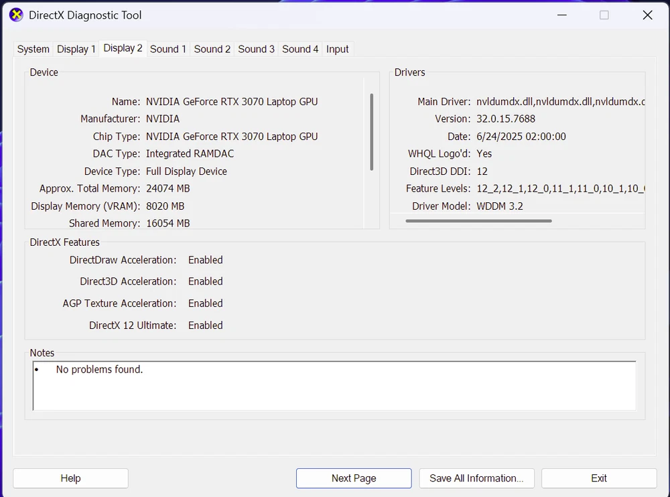Screen dimensions: 670x497
Task: Switch to the Sound 3 tab
Action: [256, 49]
